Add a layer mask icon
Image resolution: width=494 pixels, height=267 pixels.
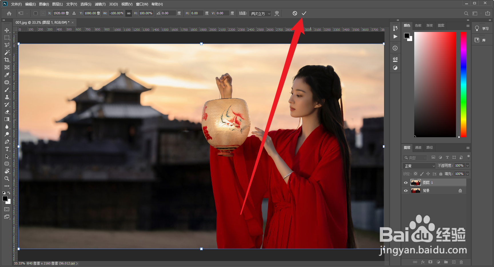click(431, 262)
